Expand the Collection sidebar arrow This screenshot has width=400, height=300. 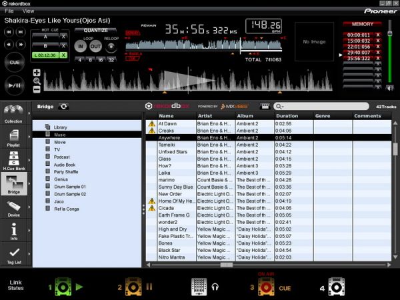pyautogui.click(x=29, y=113)
